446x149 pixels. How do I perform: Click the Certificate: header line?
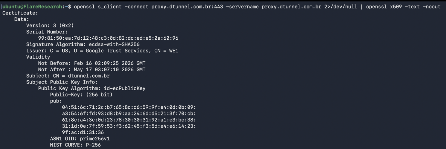point(20,13)
